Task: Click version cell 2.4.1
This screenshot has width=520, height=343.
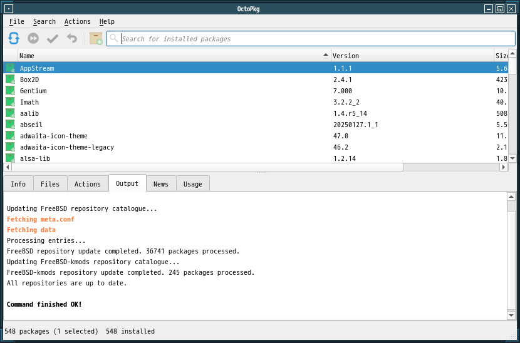Action: pos(343,79)
